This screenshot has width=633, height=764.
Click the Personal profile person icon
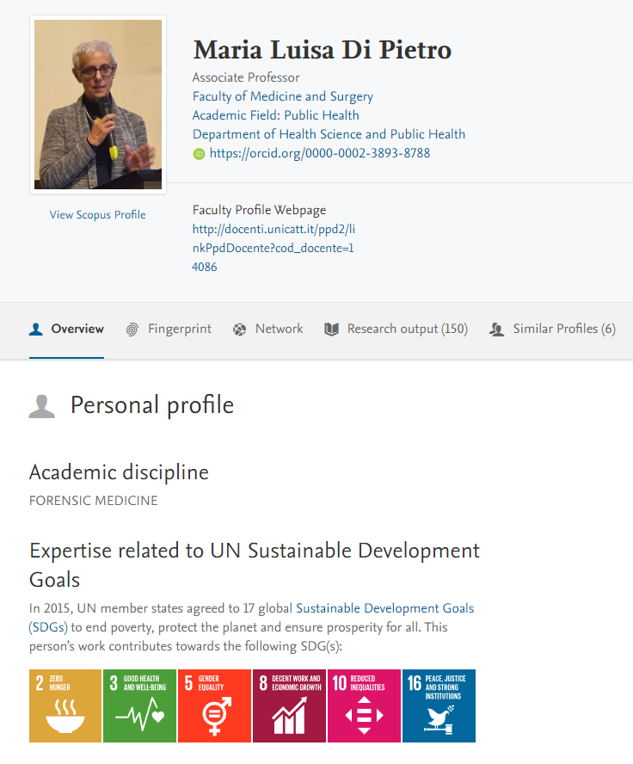click(x=42, y=406)
